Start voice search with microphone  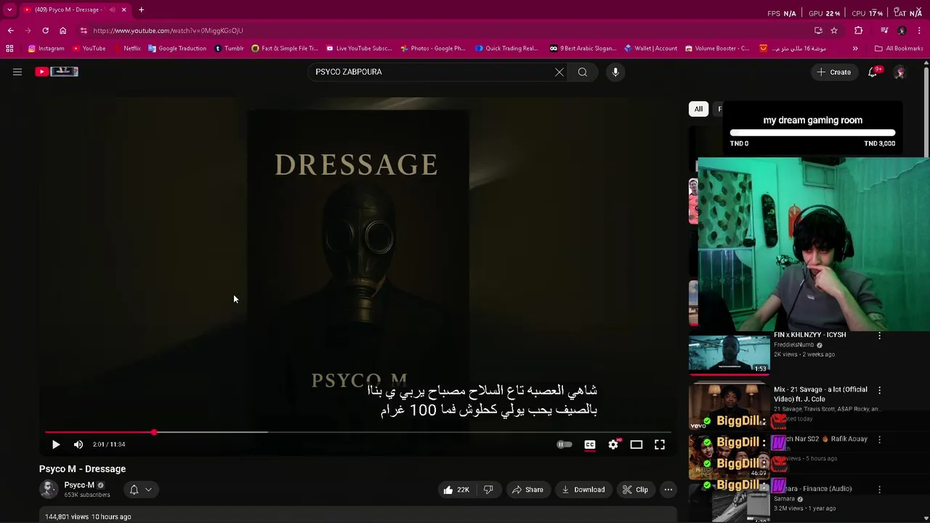point(615,72)
